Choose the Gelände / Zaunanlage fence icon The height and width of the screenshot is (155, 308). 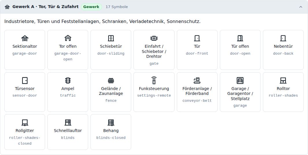[111, 81]
